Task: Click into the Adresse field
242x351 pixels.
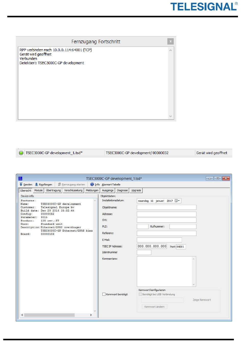Action: point(167,214)
